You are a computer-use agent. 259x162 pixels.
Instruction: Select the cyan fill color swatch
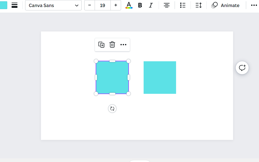(x=3, y=5)
